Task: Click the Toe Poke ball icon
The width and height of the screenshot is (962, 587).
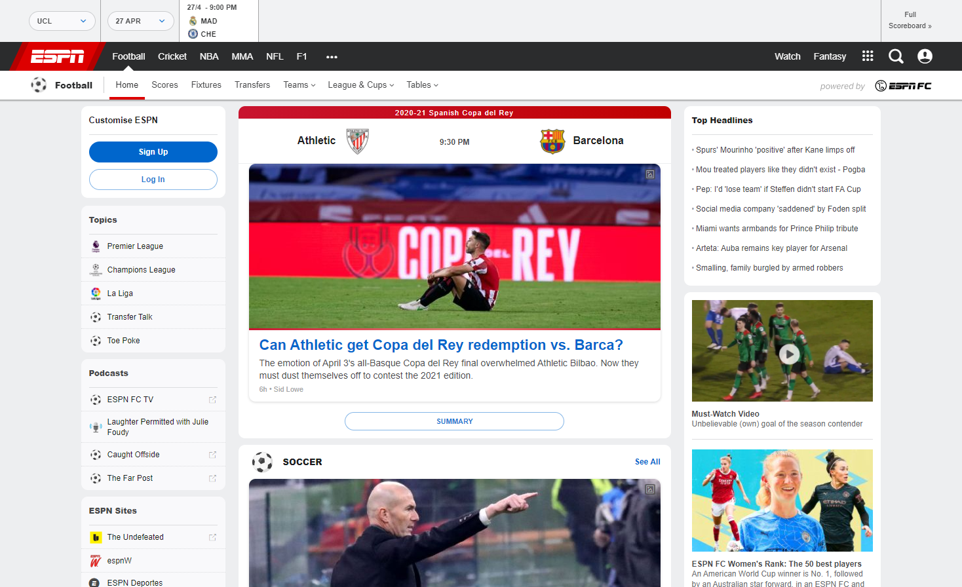Action: tap(96, 341)
